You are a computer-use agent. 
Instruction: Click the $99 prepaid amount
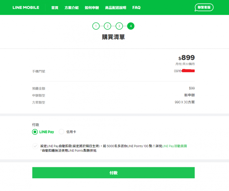coord(192,88)
